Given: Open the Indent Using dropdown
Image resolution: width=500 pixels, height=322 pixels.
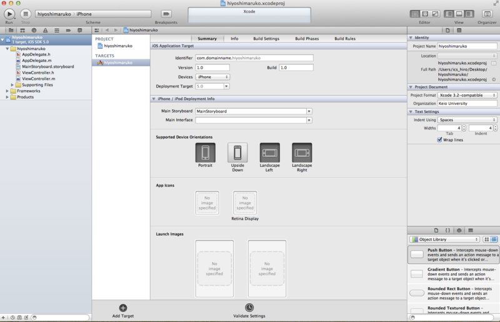Looking at the screenshot, I should tap(467, 119).
